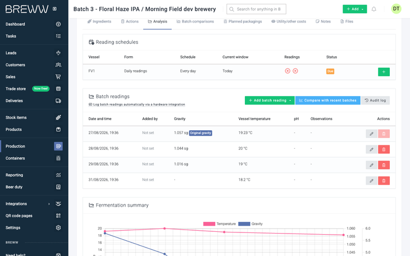Switch to the Ingredients tab
410x256 pixels.
point(99,21)
